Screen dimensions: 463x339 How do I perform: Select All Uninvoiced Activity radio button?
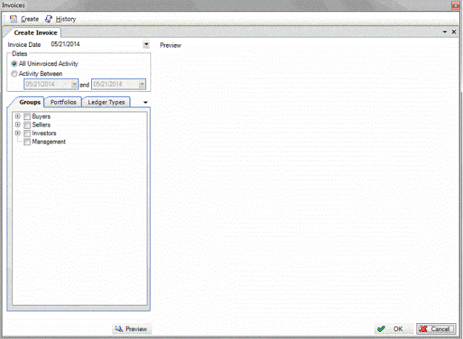(x=14, y=64)
